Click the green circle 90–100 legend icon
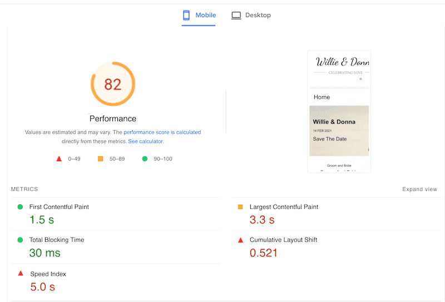Image resolution: width=445 pixels, height=302 pixels. tap(145, 159)
